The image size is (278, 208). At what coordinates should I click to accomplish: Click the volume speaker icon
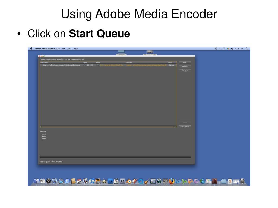point(232,48)
